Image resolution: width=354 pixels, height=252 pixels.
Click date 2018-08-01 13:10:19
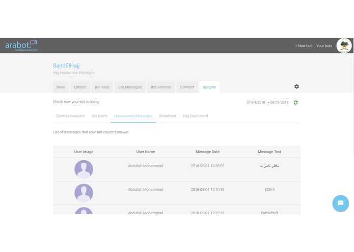pos(207,189)
